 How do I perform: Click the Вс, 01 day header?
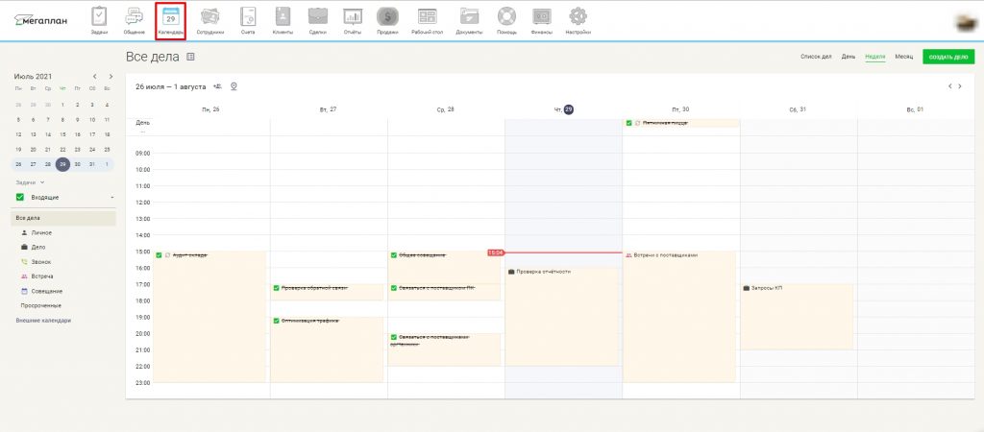[915, 109]
